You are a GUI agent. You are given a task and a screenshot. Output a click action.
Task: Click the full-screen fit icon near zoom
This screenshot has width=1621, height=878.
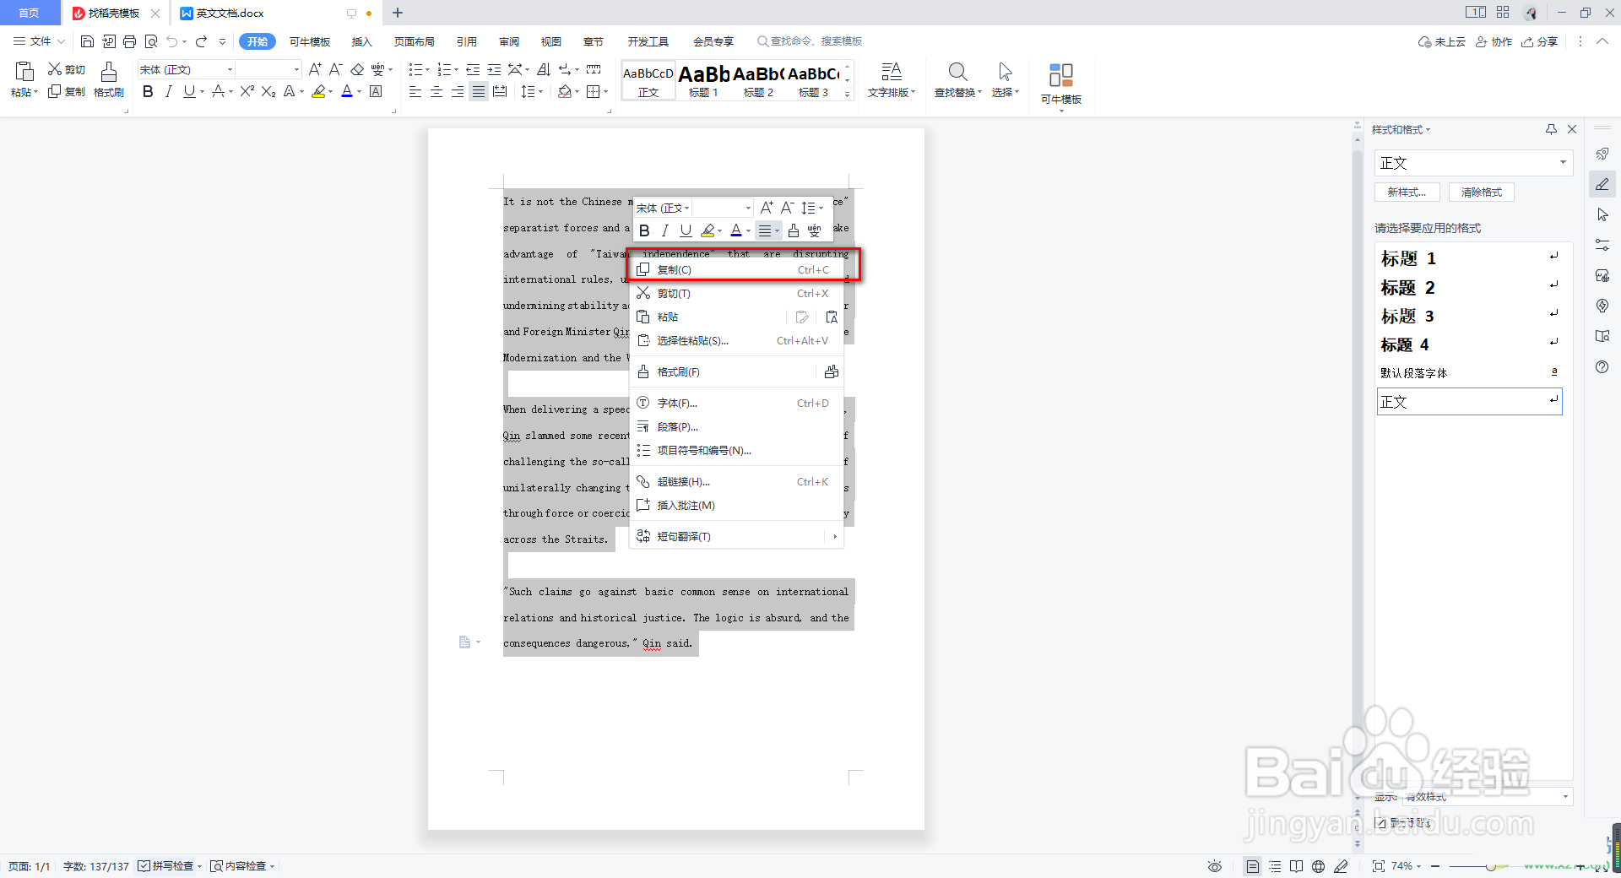click(1379, 866)
